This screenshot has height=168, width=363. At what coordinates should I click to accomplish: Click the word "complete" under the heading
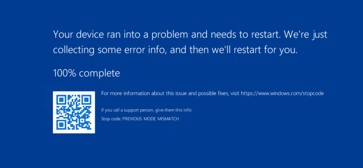(99, 73)
